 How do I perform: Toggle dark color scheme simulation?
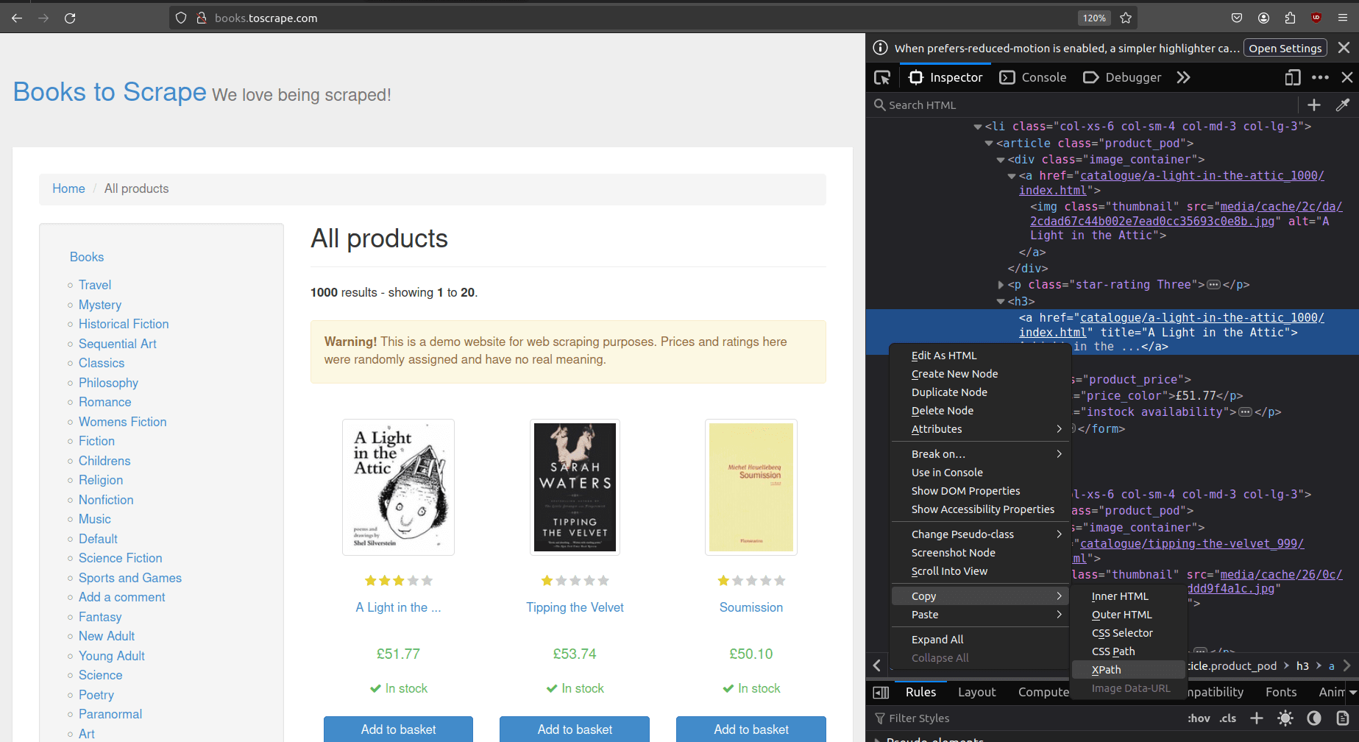1314,718
